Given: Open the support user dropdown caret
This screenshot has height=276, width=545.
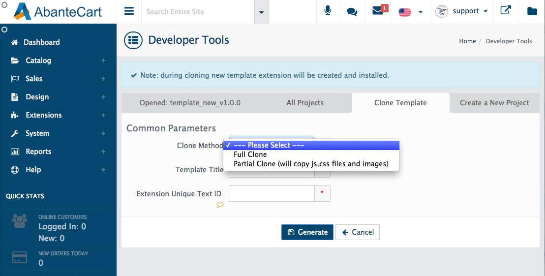Looking at the screenshot, I should click(485, 11).
